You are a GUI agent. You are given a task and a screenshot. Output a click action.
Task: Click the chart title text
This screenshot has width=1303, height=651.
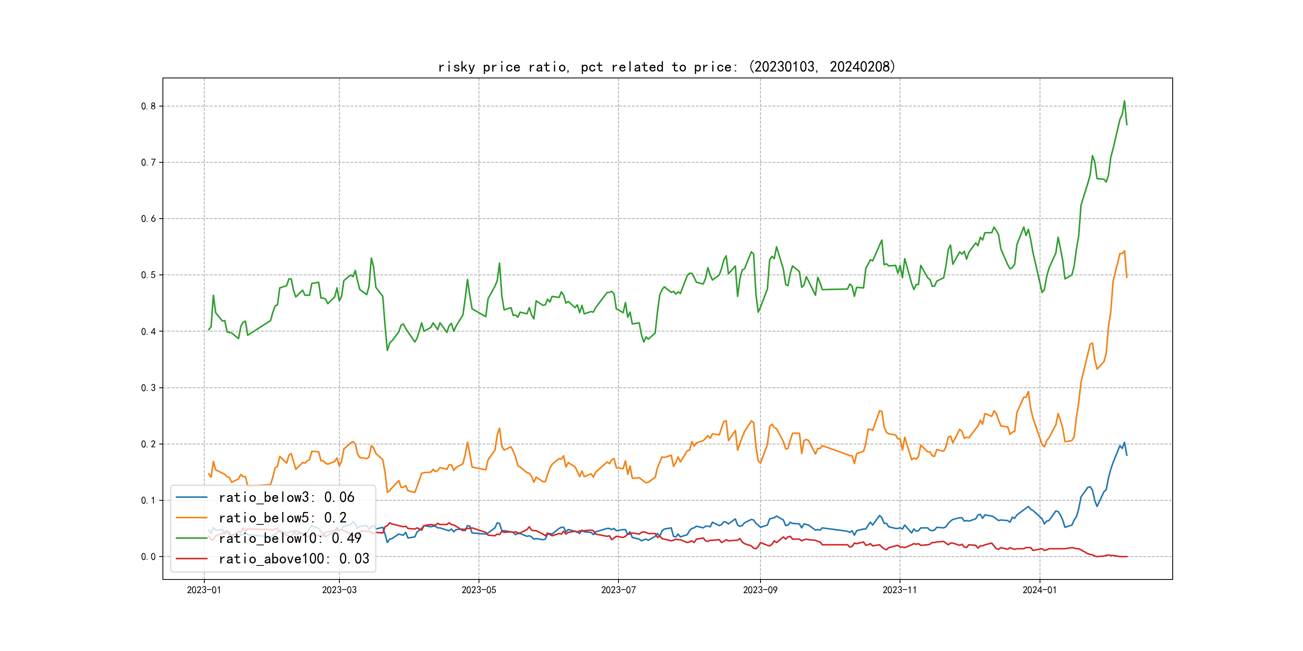pyautogui.click(x=666, y=67)
